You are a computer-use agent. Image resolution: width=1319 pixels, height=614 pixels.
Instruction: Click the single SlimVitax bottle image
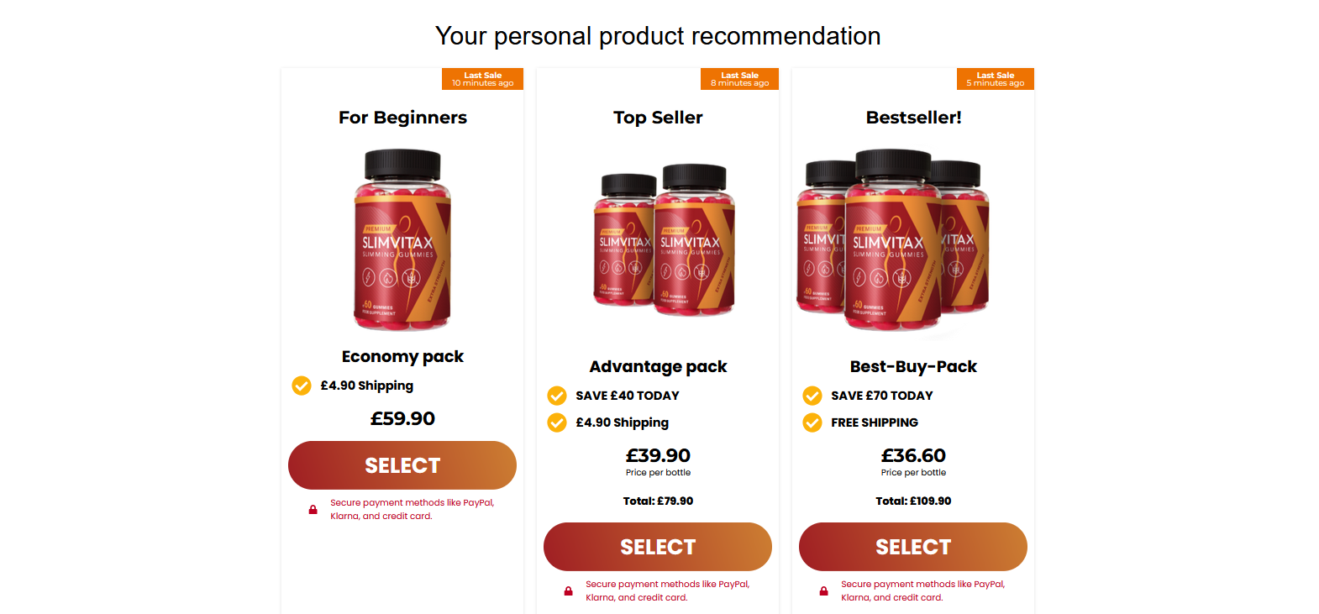coord(402,240)
